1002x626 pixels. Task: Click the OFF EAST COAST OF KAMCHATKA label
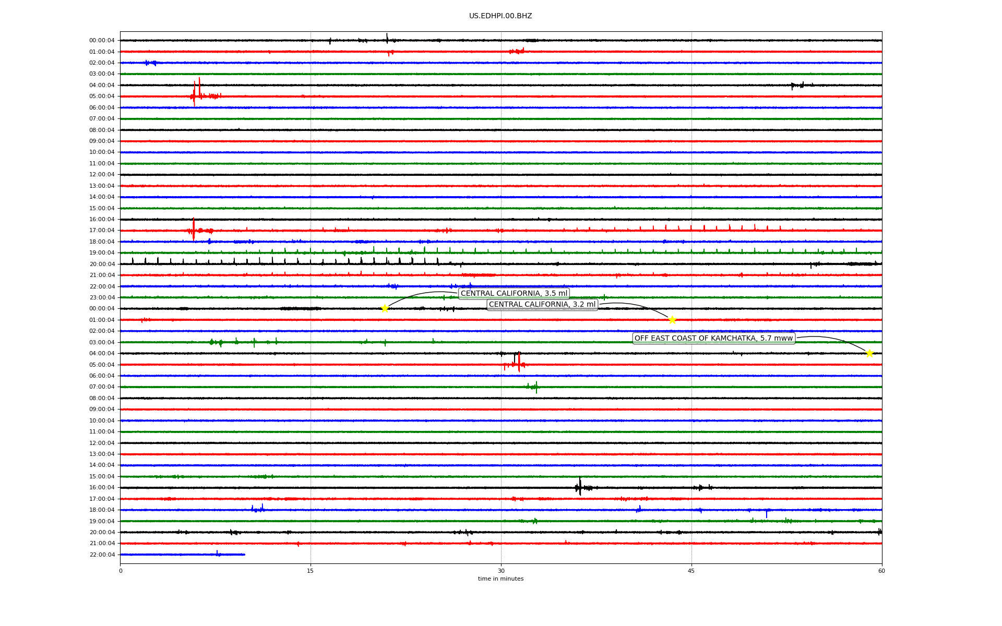pos(713,339)
